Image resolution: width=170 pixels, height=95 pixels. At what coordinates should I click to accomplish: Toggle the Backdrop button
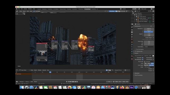[x=112, y=11]
